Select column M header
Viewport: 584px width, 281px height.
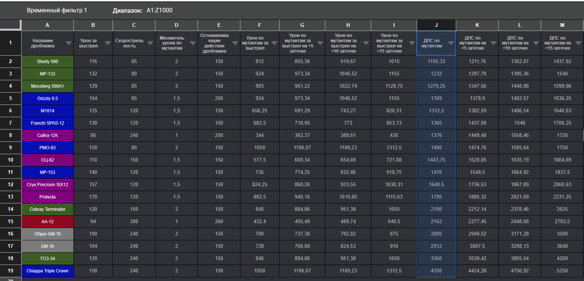[x=562, y=25]
